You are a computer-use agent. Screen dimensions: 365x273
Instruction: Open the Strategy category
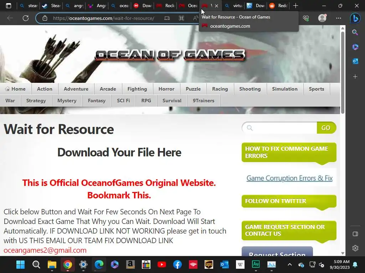pos(36,101)
